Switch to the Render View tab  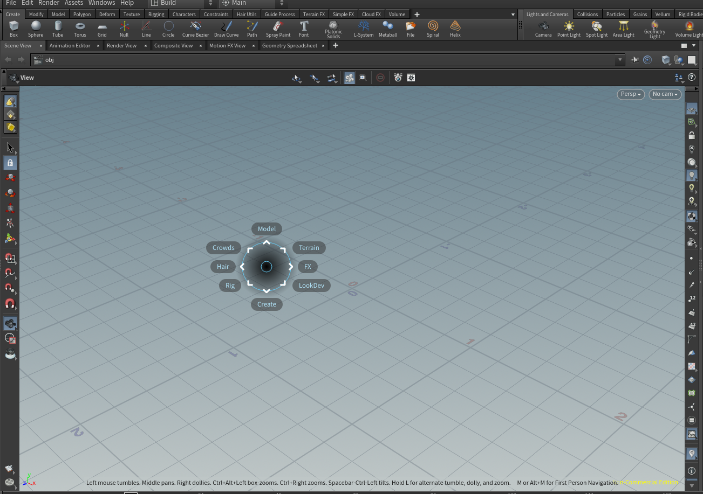coord(121,45)
